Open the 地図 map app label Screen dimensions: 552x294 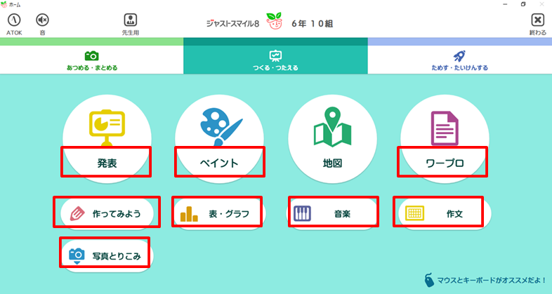333,163
